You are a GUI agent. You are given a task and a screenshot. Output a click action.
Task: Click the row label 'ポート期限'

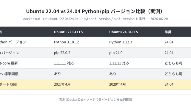(x=8, y=84)
